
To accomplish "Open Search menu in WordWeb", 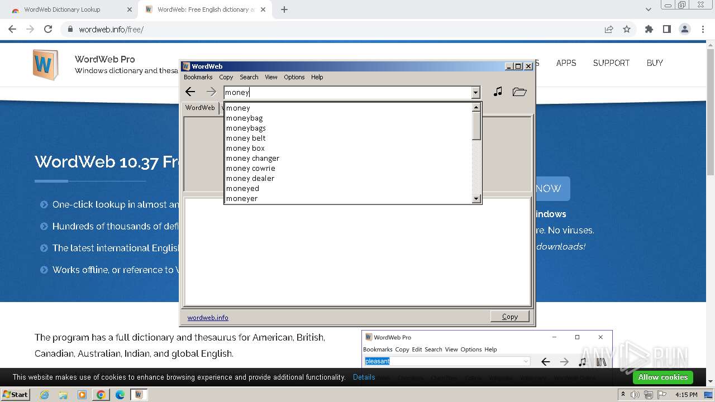I will coord(249,77).
